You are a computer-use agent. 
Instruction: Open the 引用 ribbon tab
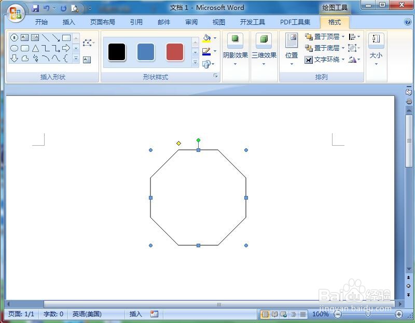coord(136,22)
